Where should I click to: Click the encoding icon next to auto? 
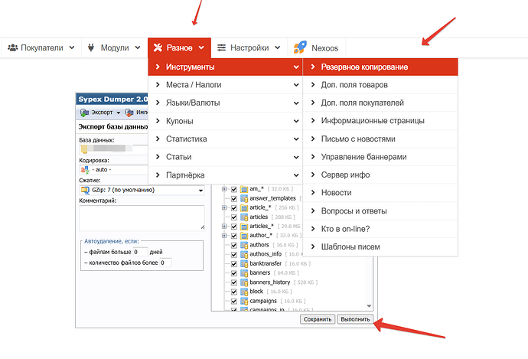85,170
